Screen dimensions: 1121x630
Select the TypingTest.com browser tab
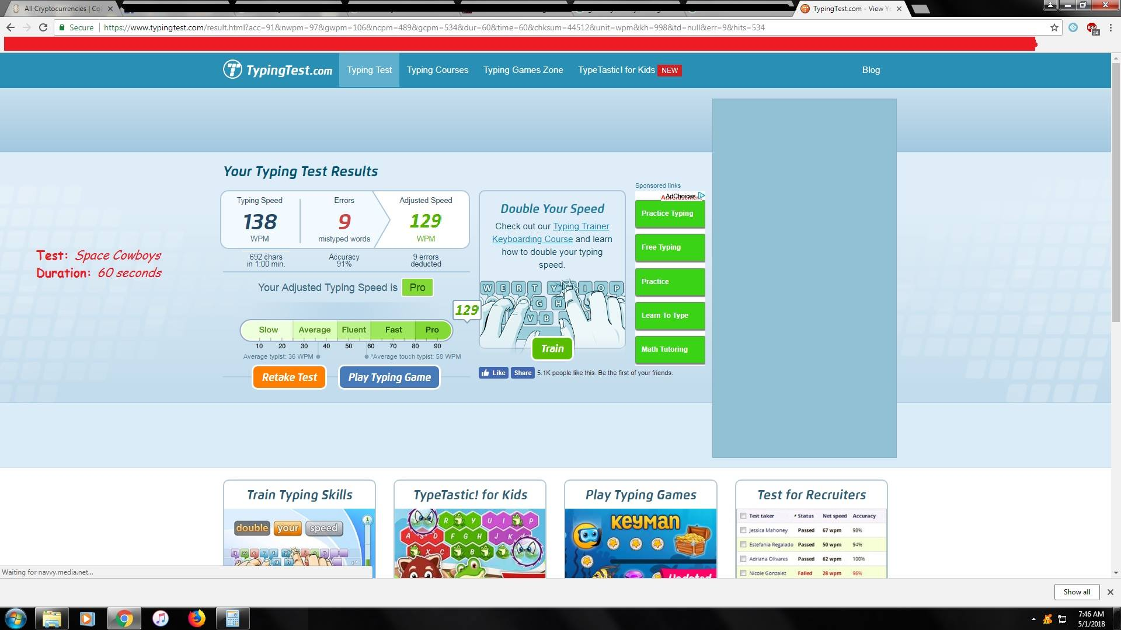click(852, 9)
